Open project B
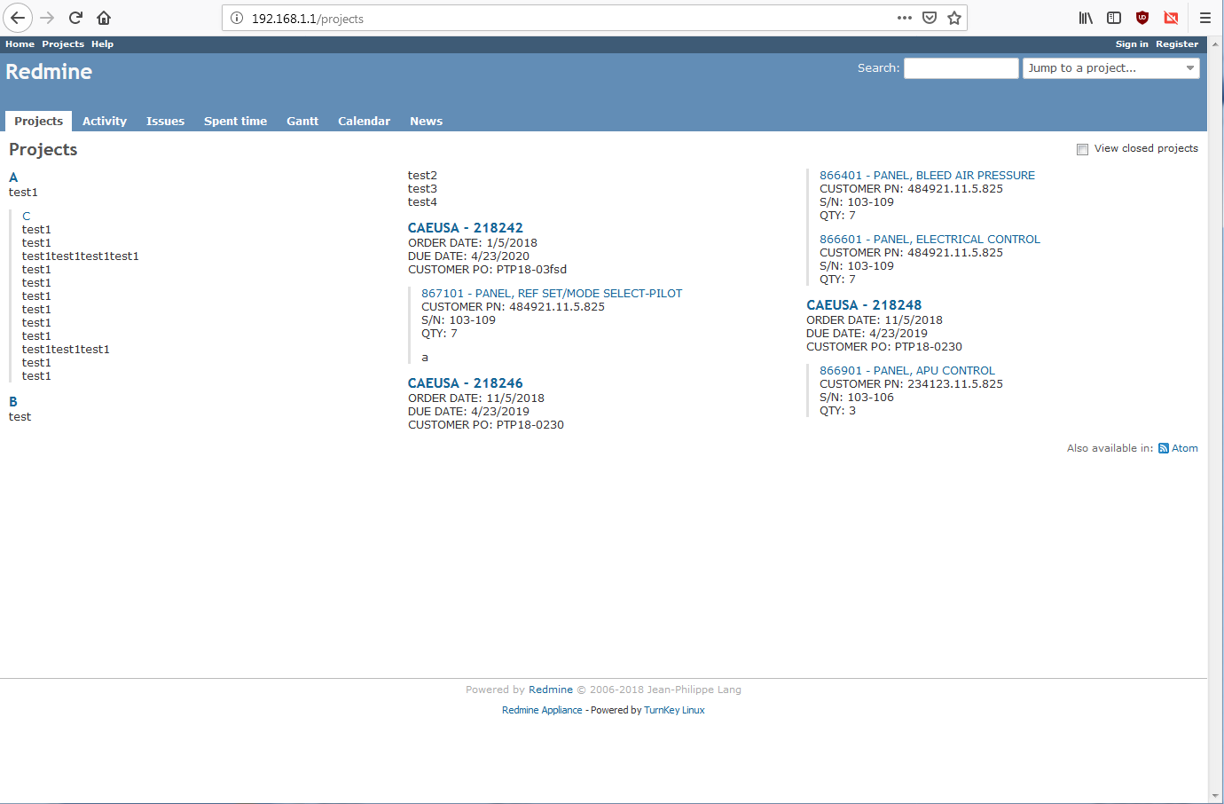1224x804 pixels. click(x=13, y=402)
